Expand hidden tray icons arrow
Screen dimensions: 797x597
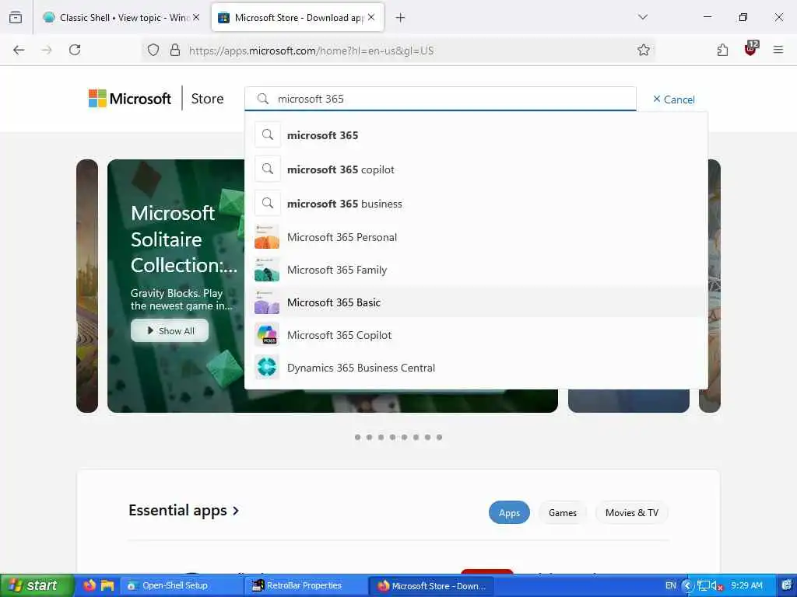coord(688,585)
